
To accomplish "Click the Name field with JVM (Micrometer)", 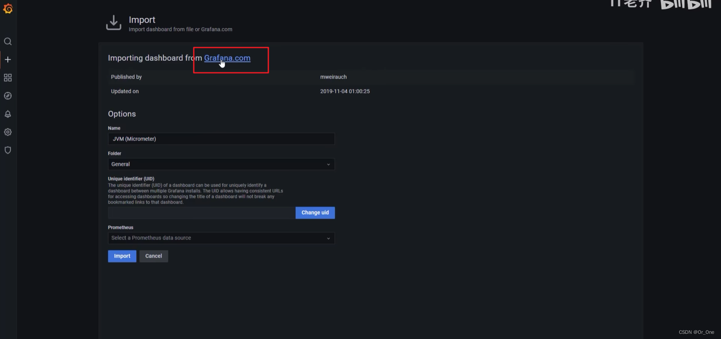I will coord(221,139).
